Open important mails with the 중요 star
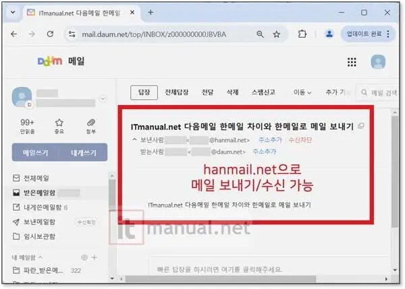 click(59, 126)
